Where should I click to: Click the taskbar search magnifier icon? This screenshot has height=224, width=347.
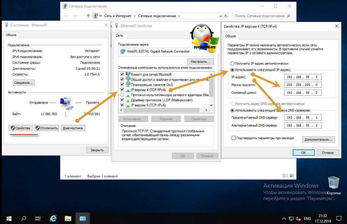coord(23,218)
